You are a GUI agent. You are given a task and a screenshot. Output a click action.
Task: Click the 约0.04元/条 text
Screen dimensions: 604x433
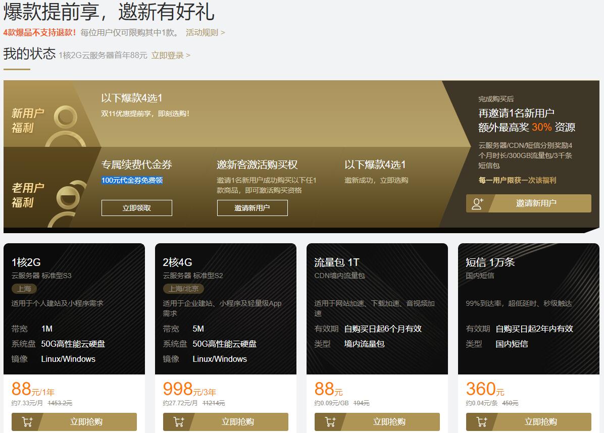(481, 403)
